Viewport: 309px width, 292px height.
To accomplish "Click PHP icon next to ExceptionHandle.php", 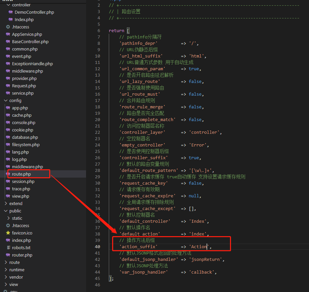I will 8,64.
